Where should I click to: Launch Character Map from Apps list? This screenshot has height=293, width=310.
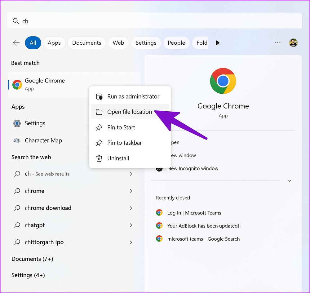(43, 140)
